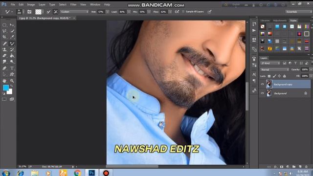
Task: Switch to the Adjustments tab
Action: pos(280,21)
